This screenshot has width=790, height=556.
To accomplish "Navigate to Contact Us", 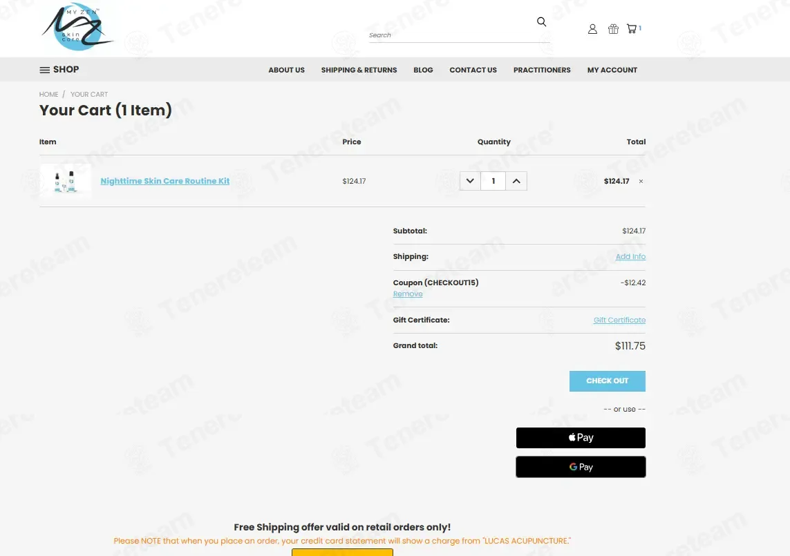I will [473, 70].
